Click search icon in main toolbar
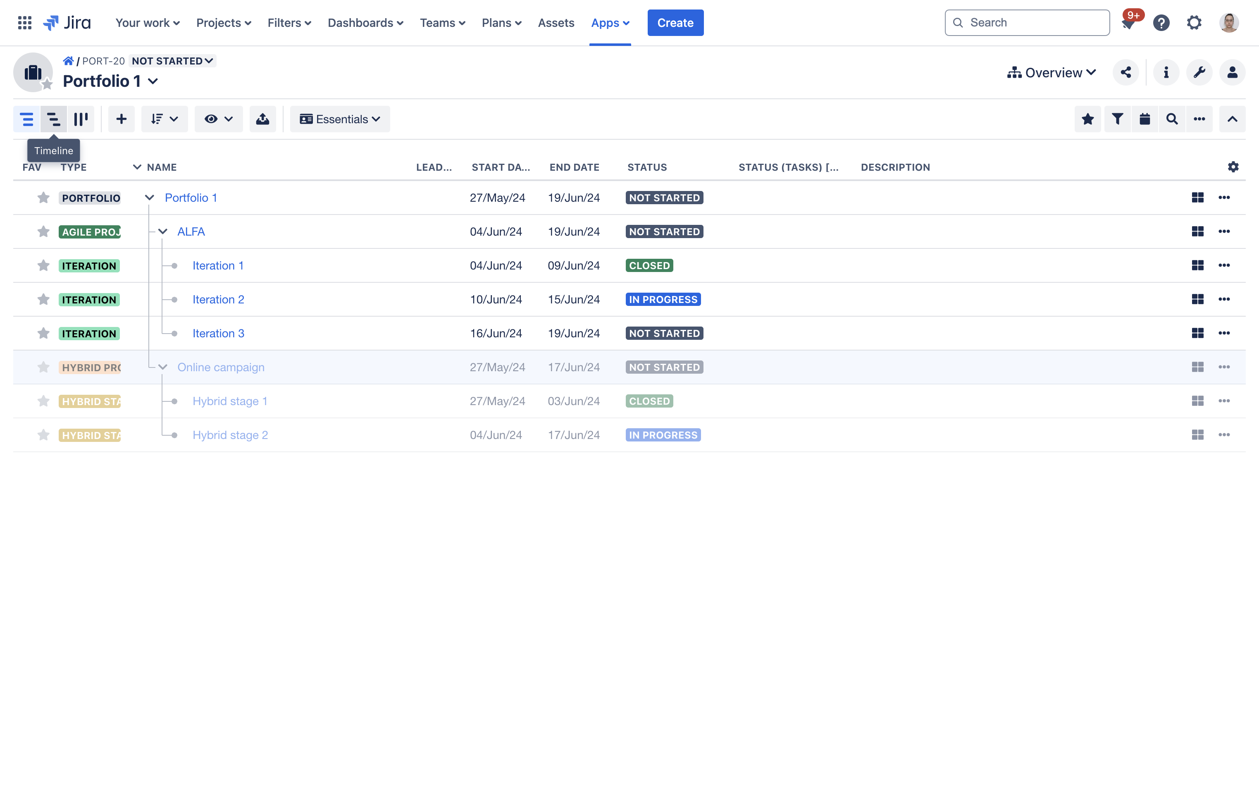This screenshot has width=1259, height=792. 1171,119
